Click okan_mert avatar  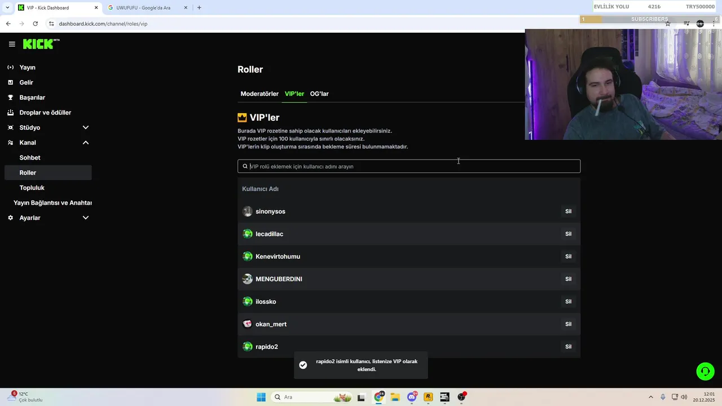pyautogui.click(x=247, y=324)
